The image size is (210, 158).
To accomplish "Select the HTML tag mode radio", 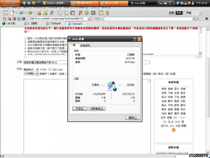I will [x=37, y=69].
